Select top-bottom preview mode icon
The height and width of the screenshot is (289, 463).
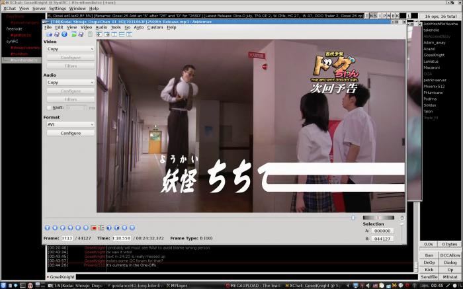pyautogui.click(x=122, y=34)
